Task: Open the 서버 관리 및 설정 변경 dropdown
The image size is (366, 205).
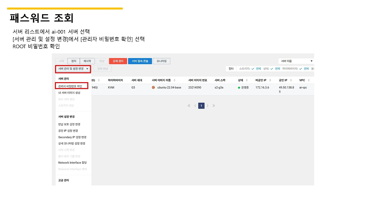Action: point(73,69)
